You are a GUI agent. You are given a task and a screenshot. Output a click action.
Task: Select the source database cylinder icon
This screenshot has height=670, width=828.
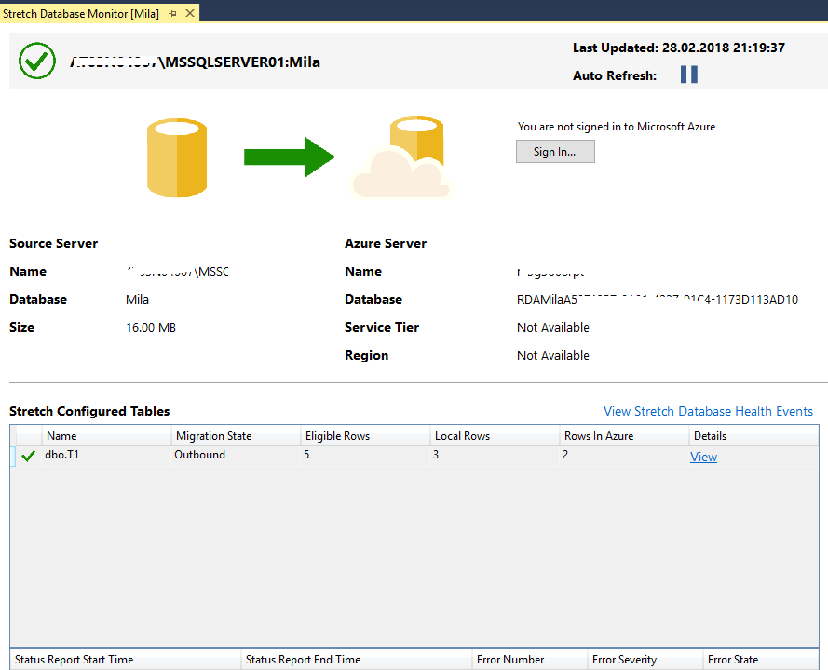(x=176, y=157)
